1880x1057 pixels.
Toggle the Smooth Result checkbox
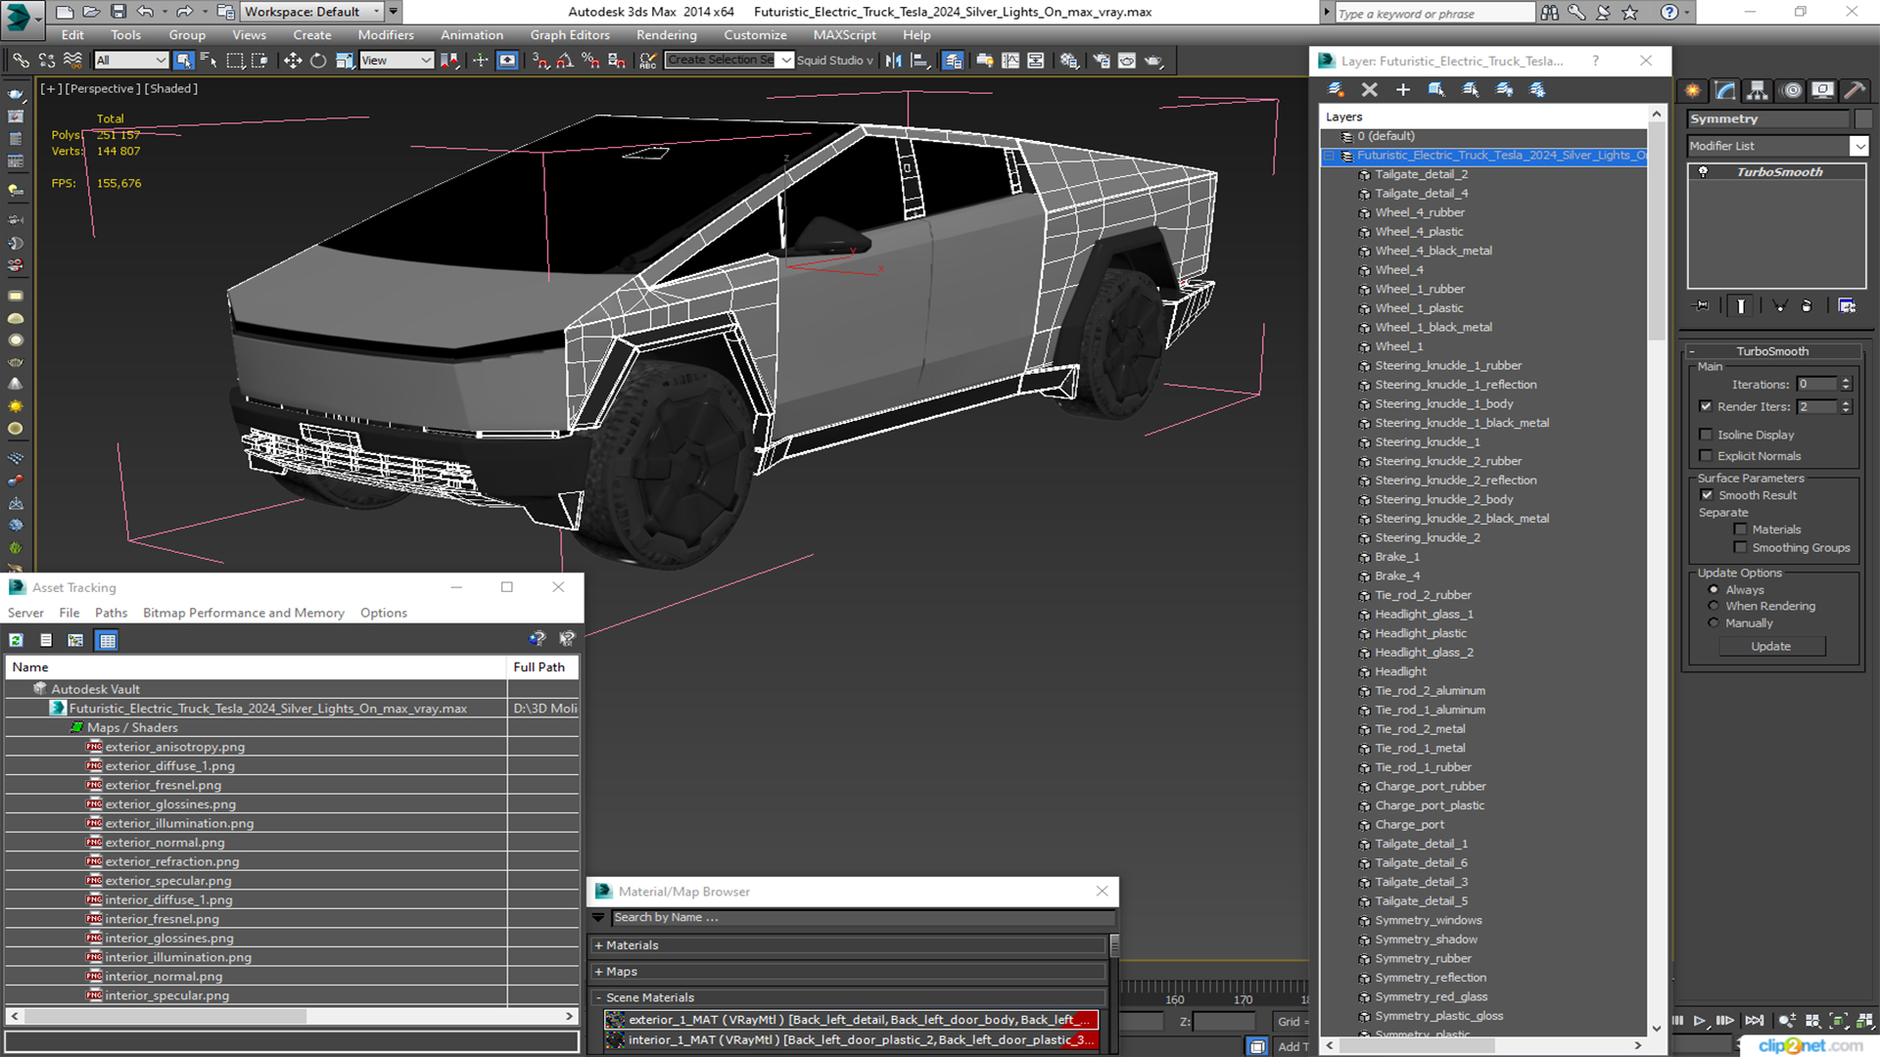click(x=1707, y=495)
